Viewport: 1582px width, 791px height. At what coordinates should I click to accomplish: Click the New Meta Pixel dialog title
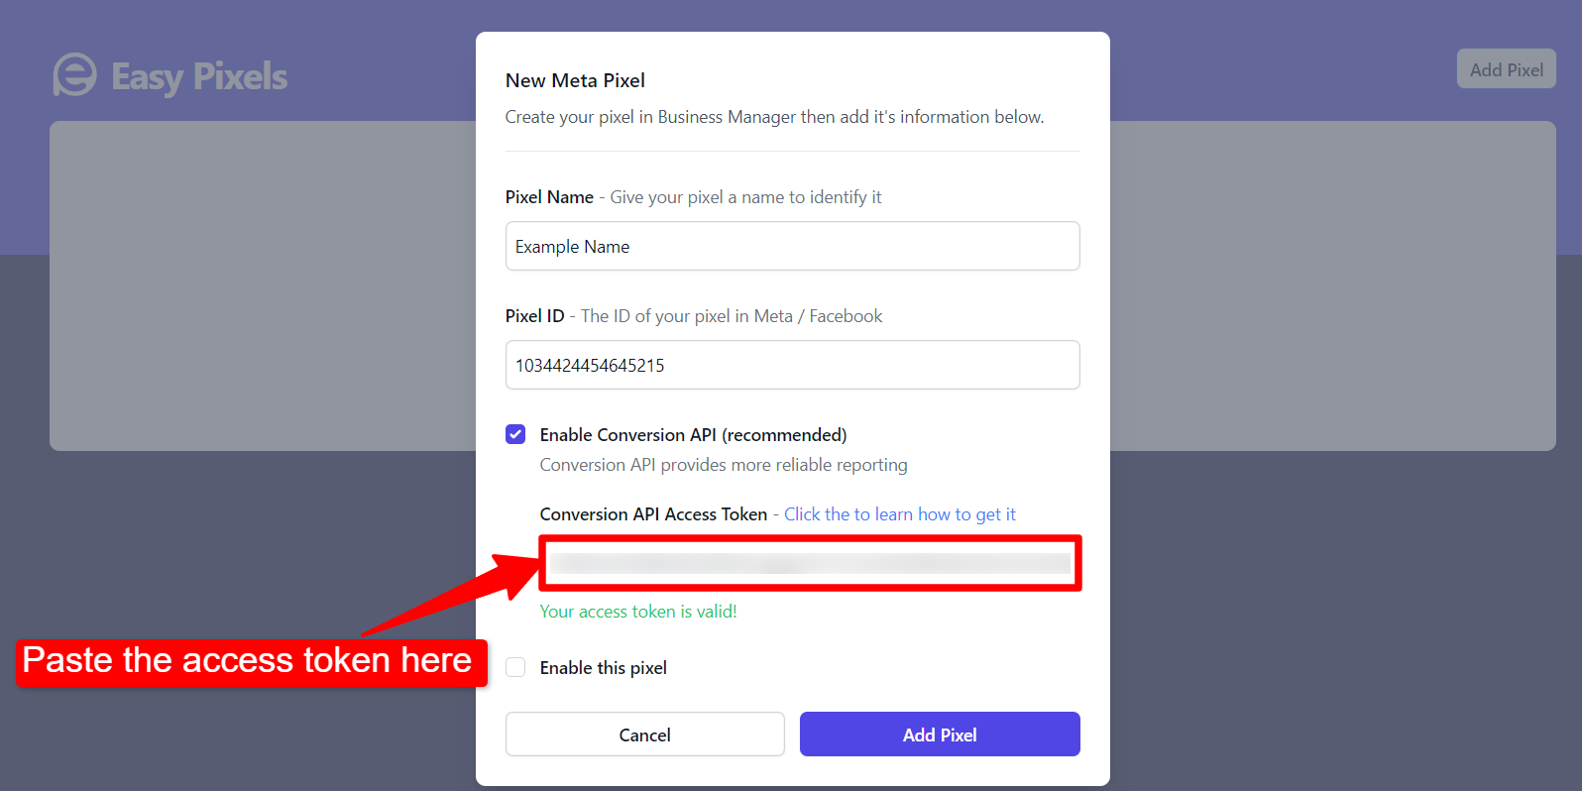coord(575,80)
